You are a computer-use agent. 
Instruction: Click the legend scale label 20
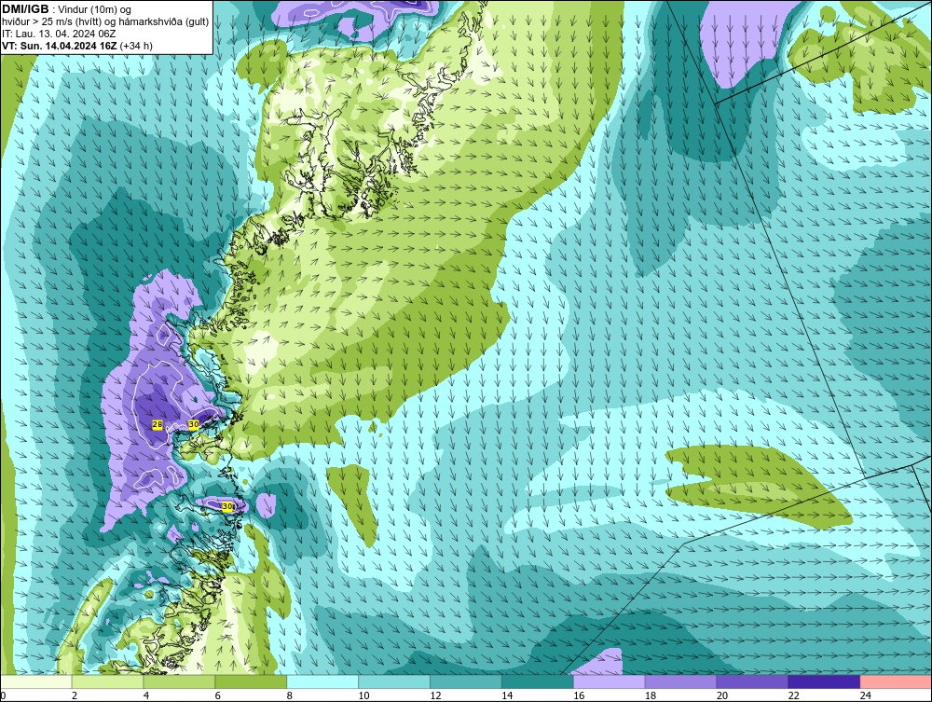(x=722, y=696)
